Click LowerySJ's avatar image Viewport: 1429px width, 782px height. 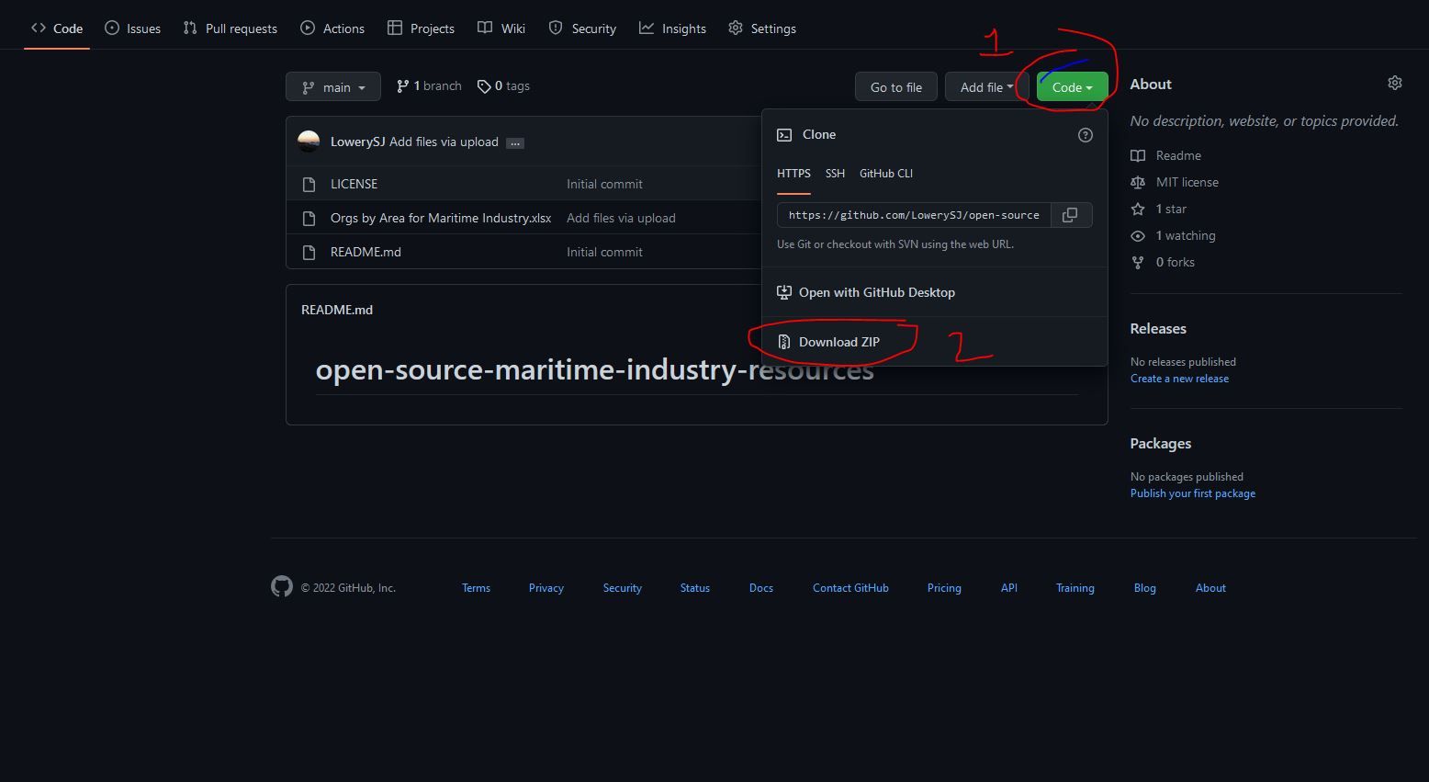click(309, 142)
